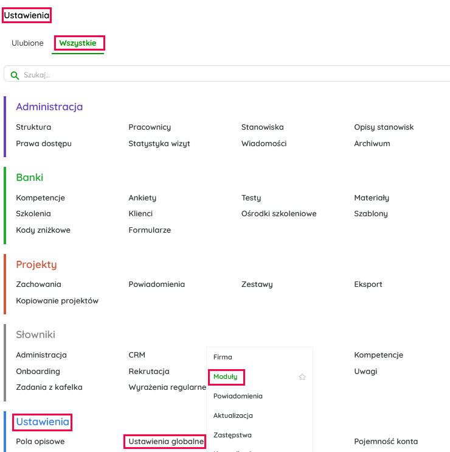450x452 pixels.
Task: Select Powiadomienia in the popup menu
Action: 238,396
